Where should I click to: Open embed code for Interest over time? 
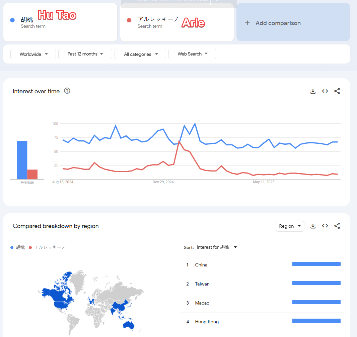325,91
